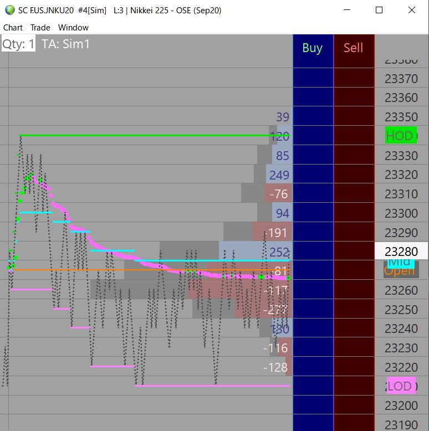The image size is (429, 431).
Task: Click the Qty: 1 quantity field
Action: [x=18, y=44]
